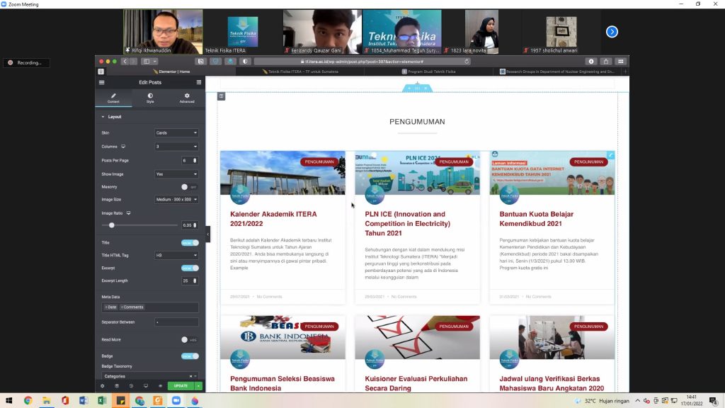Click the Windows Start button
This screenshot has width=725, height=408.
(9, 401)
